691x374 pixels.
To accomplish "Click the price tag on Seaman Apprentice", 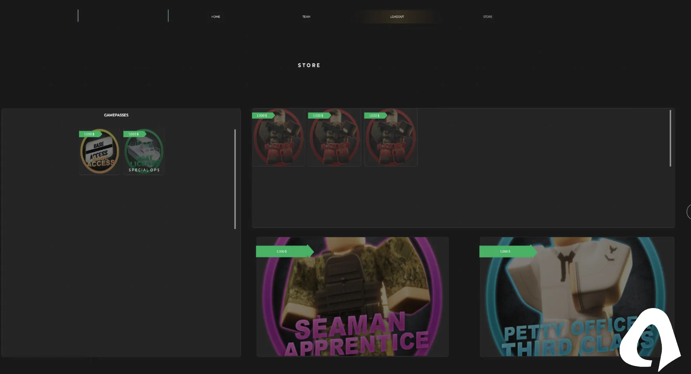I will click(x=282, y=251).
